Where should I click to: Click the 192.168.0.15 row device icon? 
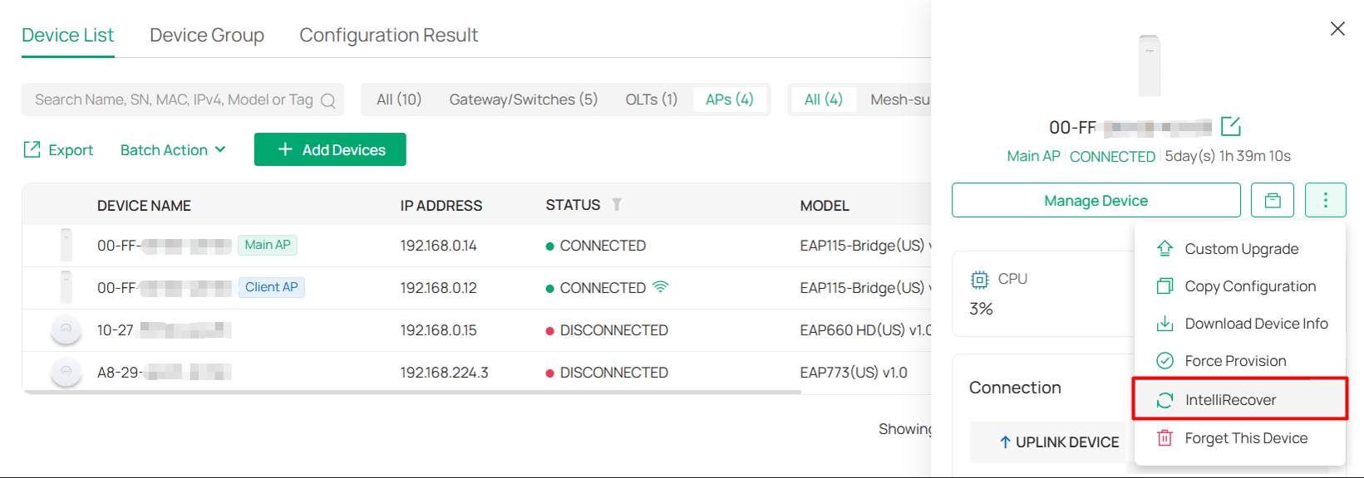66,330
